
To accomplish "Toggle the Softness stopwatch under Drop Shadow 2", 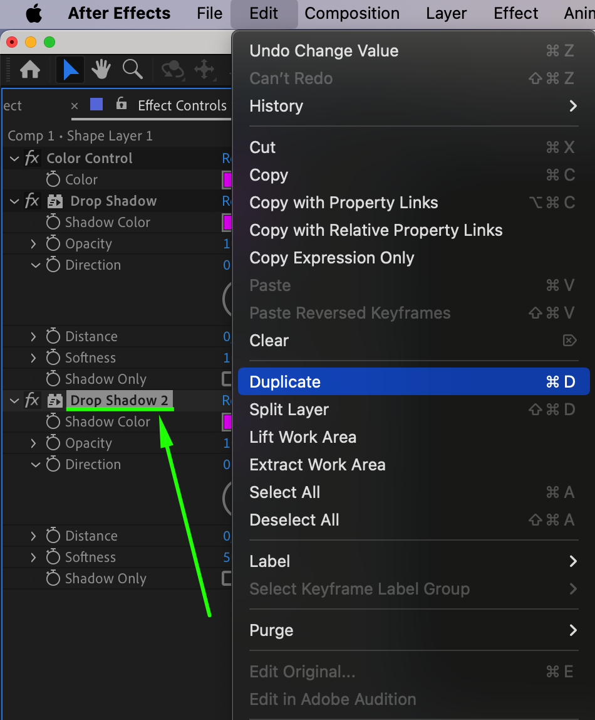I will point(53,557).
